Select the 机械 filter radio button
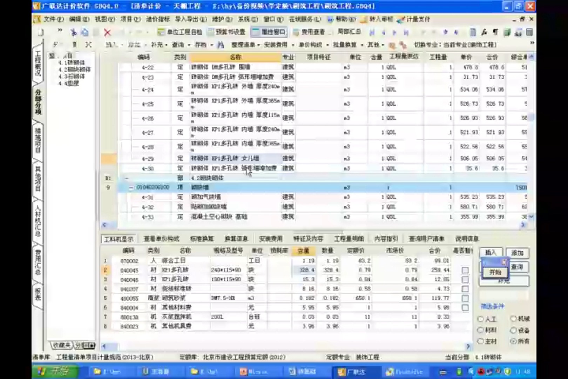This screenshot has width=568, height=379. click(513, 319)
